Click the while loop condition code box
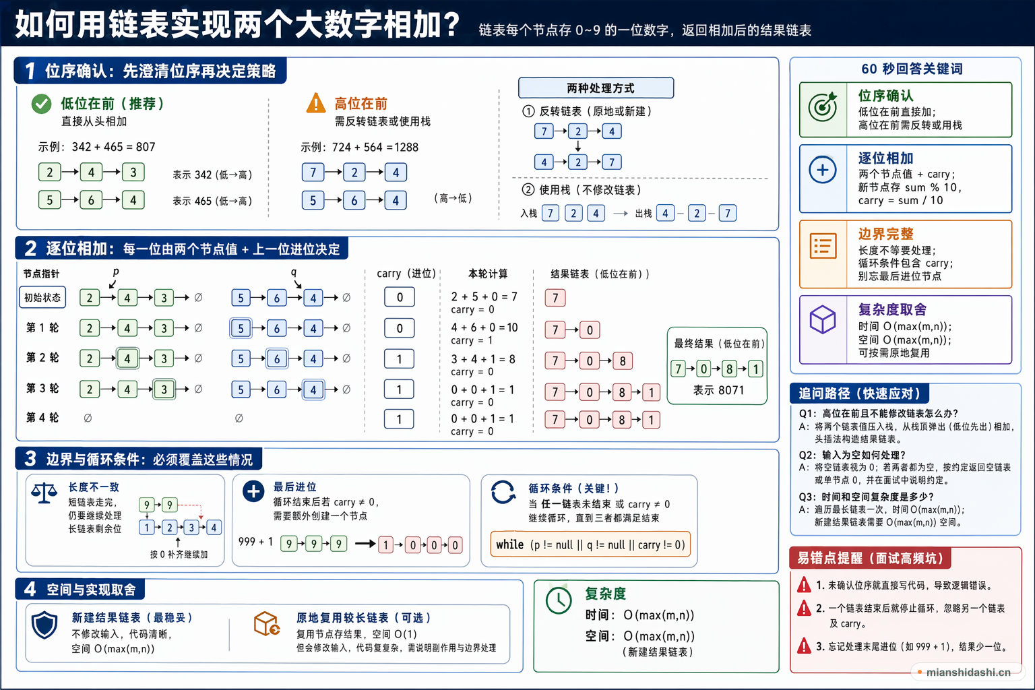The image size is (1035, 690). pyautogui.click(x=590, y=544)
